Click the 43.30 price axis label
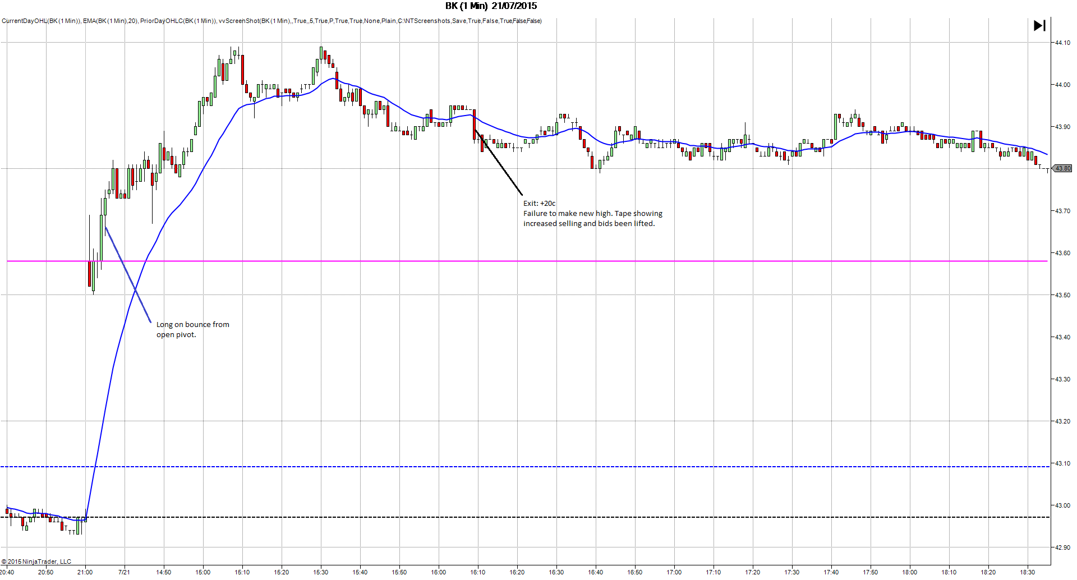 pos(1062,379)
